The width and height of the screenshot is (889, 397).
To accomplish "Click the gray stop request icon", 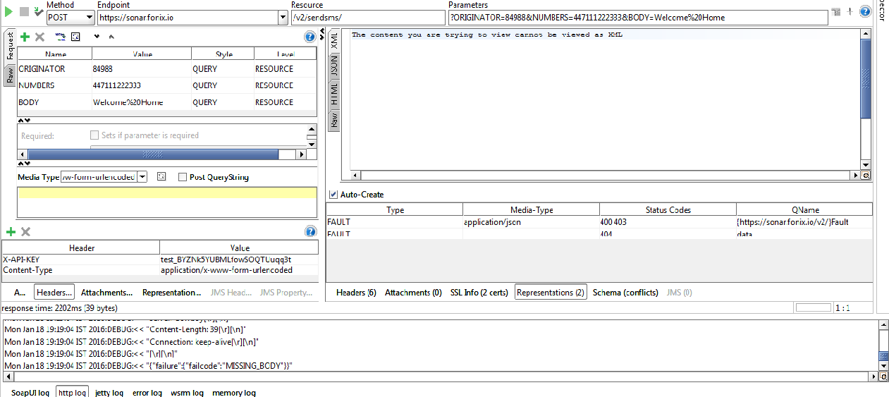I will [24, 12].
